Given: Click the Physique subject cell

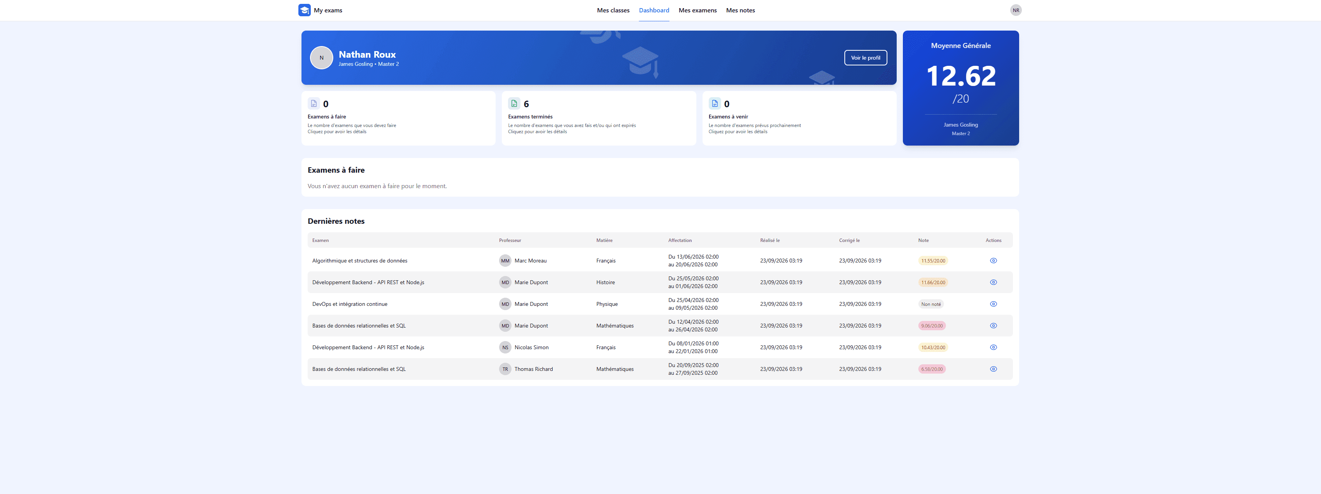Looking at the screenshot, I should pos(607,304).
